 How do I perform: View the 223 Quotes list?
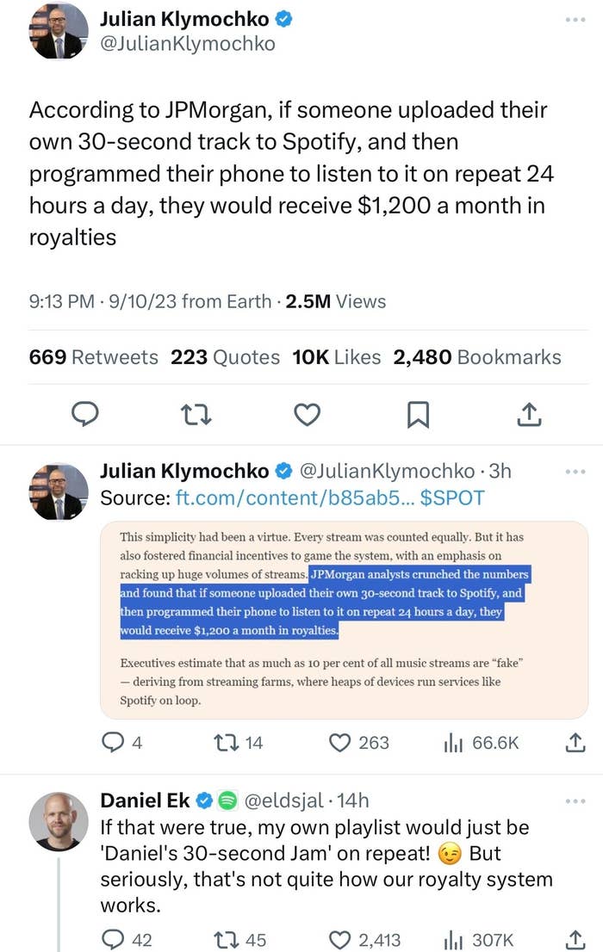pyautogui.click(x=225, y=357)
